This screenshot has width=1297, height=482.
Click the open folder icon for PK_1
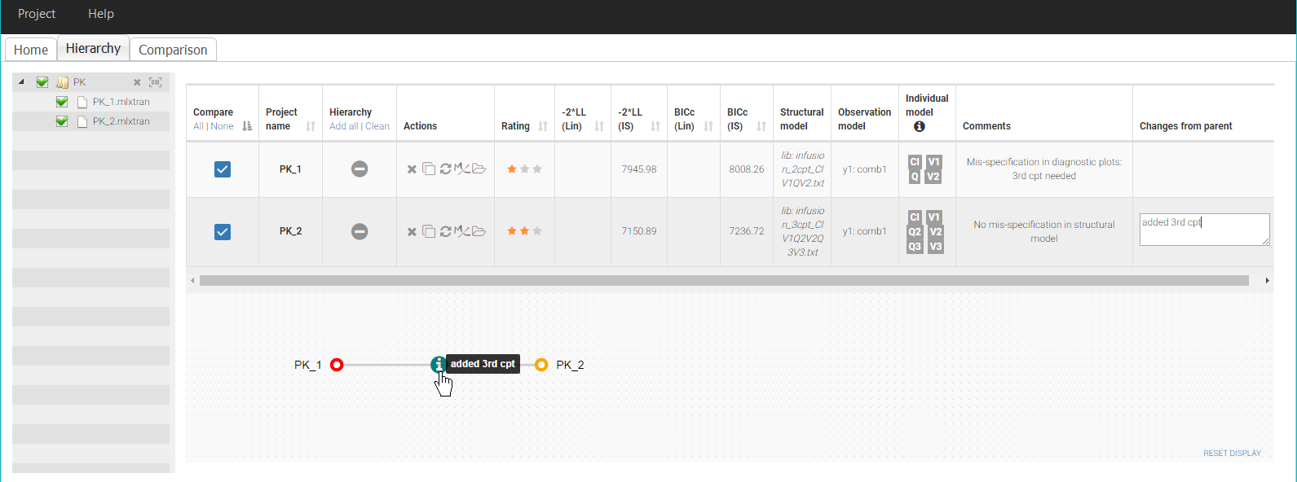(x=479, y=169)
